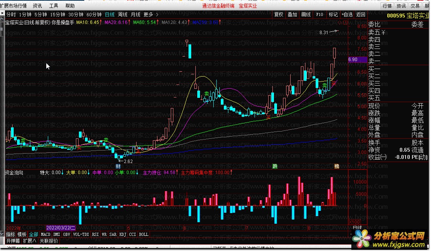Click the 财 marker below the chart
Viewport: 431px width, 251px height.
pos(118,166)
